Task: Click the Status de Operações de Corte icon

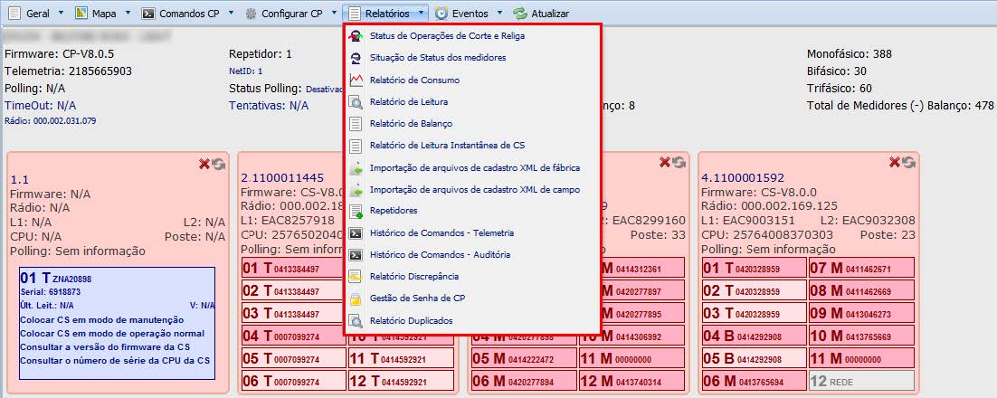Action: [x=356, y=36]
